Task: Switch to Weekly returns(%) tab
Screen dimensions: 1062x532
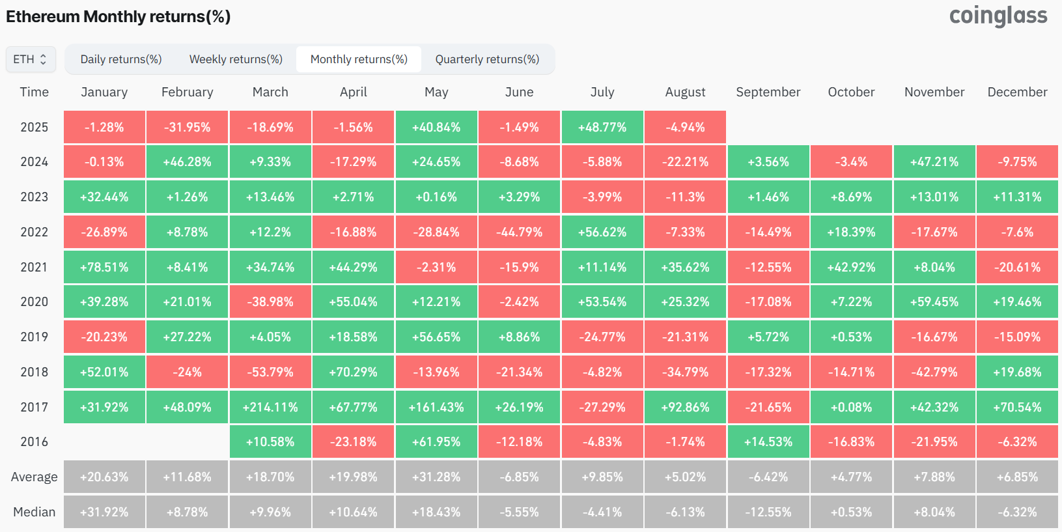Action: coord(236,59)
